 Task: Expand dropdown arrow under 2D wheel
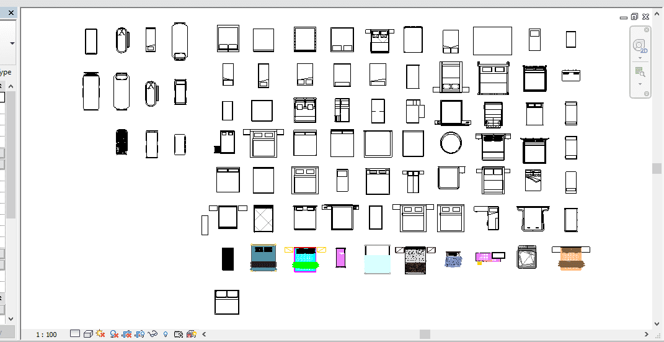[640, 58]
